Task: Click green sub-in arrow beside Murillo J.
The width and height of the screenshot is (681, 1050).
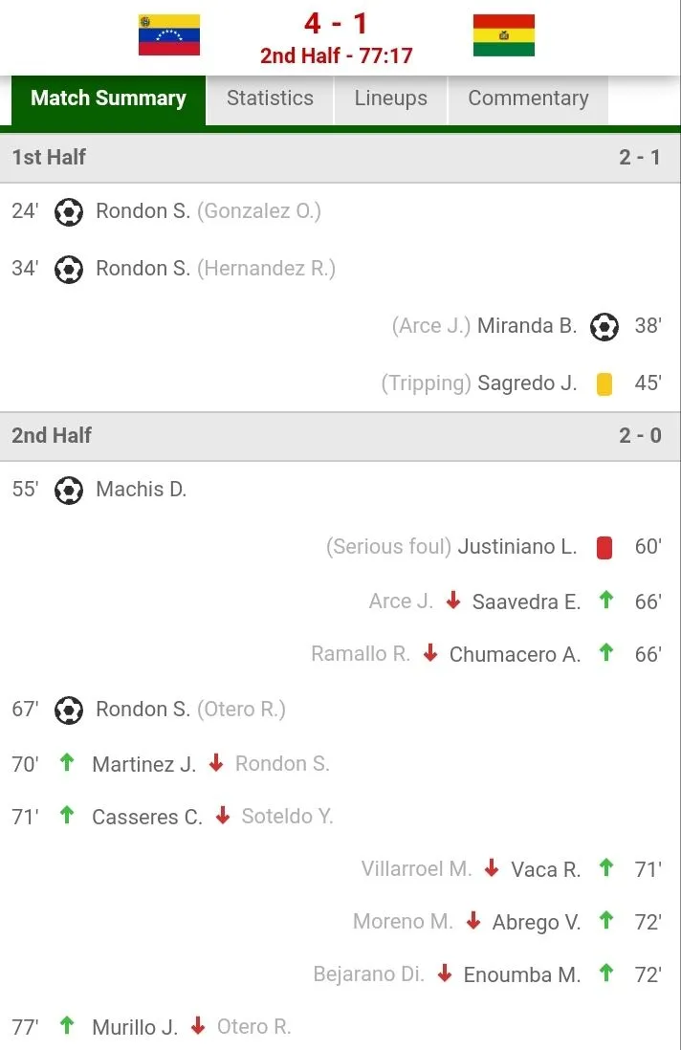Action: click(66, 1026)
